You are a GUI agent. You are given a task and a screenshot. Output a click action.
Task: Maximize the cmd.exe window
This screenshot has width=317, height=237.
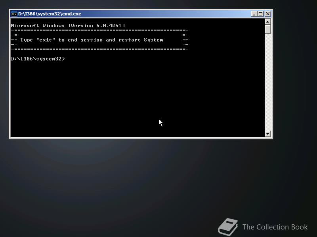[x=261, y=14]
